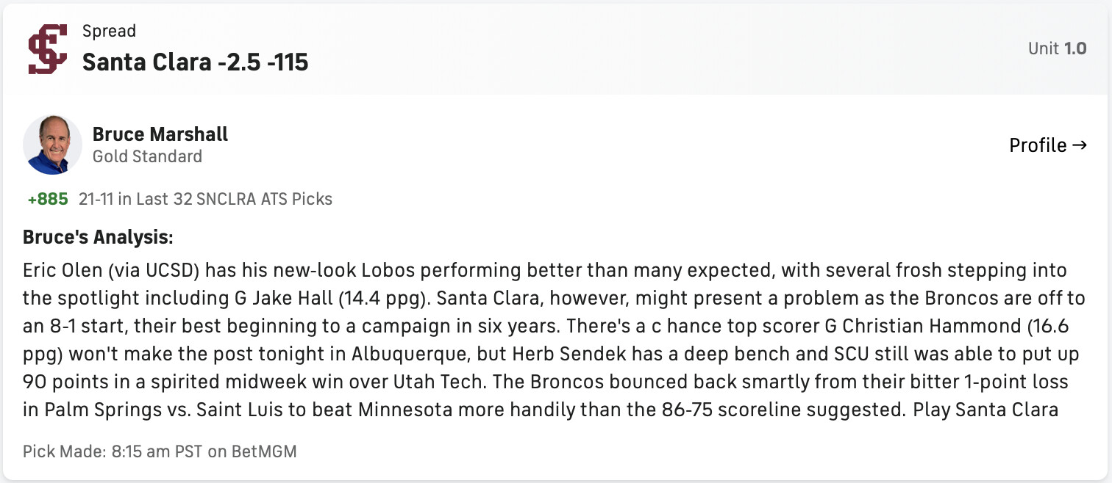
Task: Click the Bruce's Analysis heading
Action: 98,238
